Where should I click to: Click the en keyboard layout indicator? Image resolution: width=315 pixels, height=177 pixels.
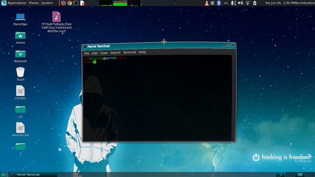pyautogui.click(x=226, y=3)
